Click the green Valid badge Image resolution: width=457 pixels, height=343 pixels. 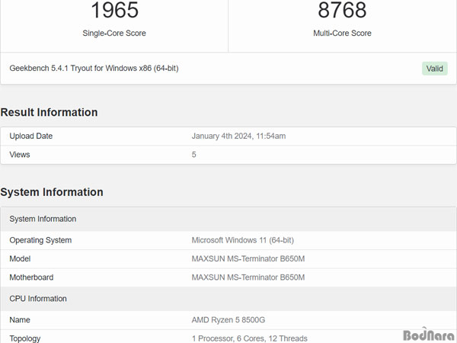pos(435,69)
